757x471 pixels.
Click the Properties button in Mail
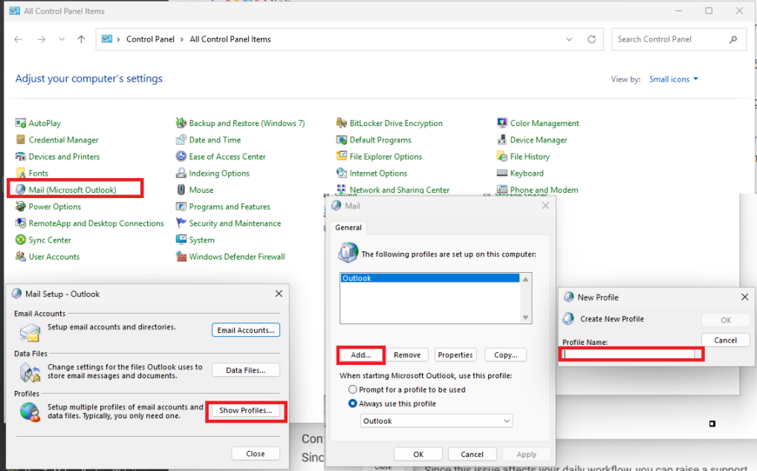click(x=455, y=355)
